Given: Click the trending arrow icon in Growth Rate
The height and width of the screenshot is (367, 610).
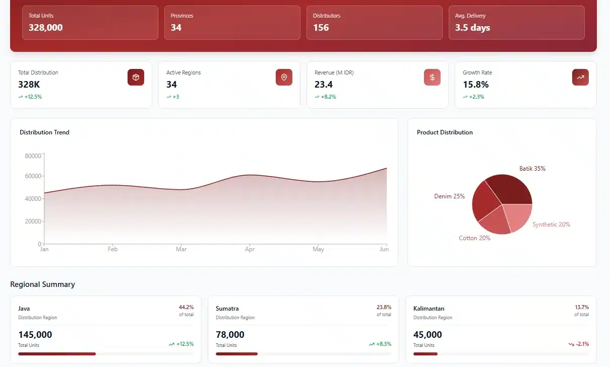Looking at the screenshot, I should 580,77.
